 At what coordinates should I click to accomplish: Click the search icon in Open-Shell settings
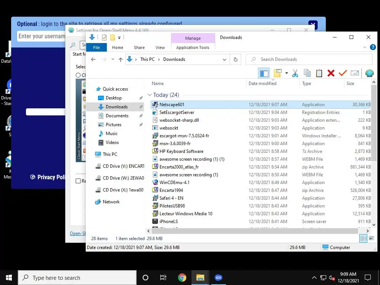click(x=73, y=45)
